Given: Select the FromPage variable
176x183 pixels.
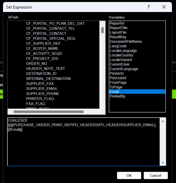Looking at the screenshot, I should coord(137,82).
